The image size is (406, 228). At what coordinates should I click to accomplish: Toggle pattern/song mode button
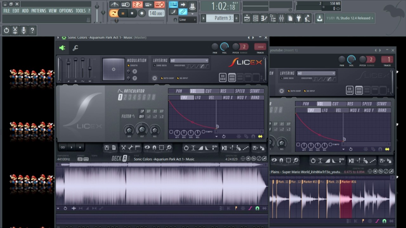(114, 13)
